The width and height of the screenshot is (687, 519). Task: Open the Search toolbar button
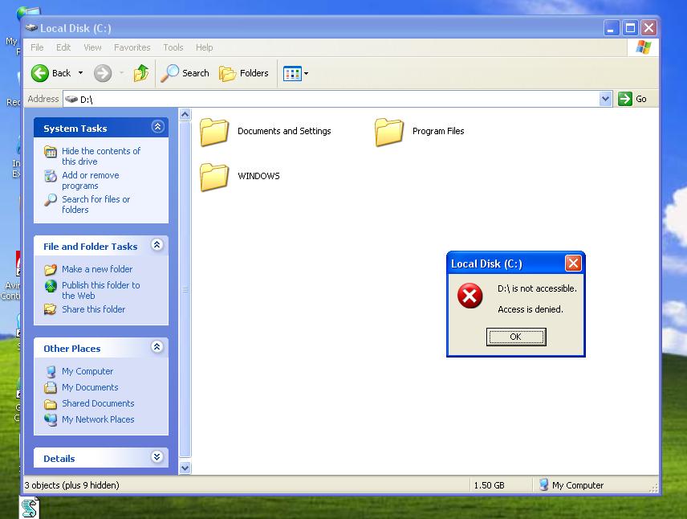[185, 73]
